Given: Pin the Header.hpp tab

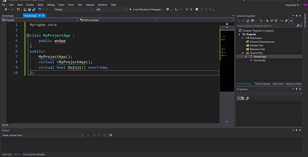Looking at the screenshot, I should coord(39,16).
